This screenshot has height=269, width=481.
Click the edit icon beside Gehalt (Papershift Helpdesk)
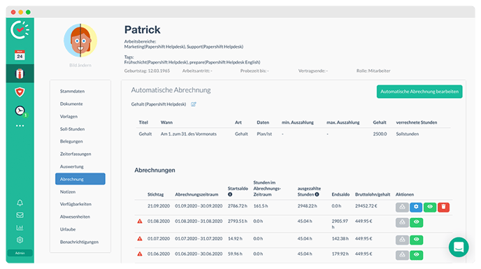pyautogui.click(x=193, y=104)
